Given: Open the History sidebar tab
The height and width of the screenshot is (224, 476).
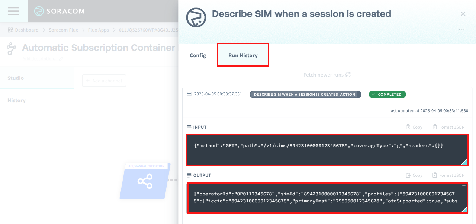Looking at the screenshot, I should point(16,100).
